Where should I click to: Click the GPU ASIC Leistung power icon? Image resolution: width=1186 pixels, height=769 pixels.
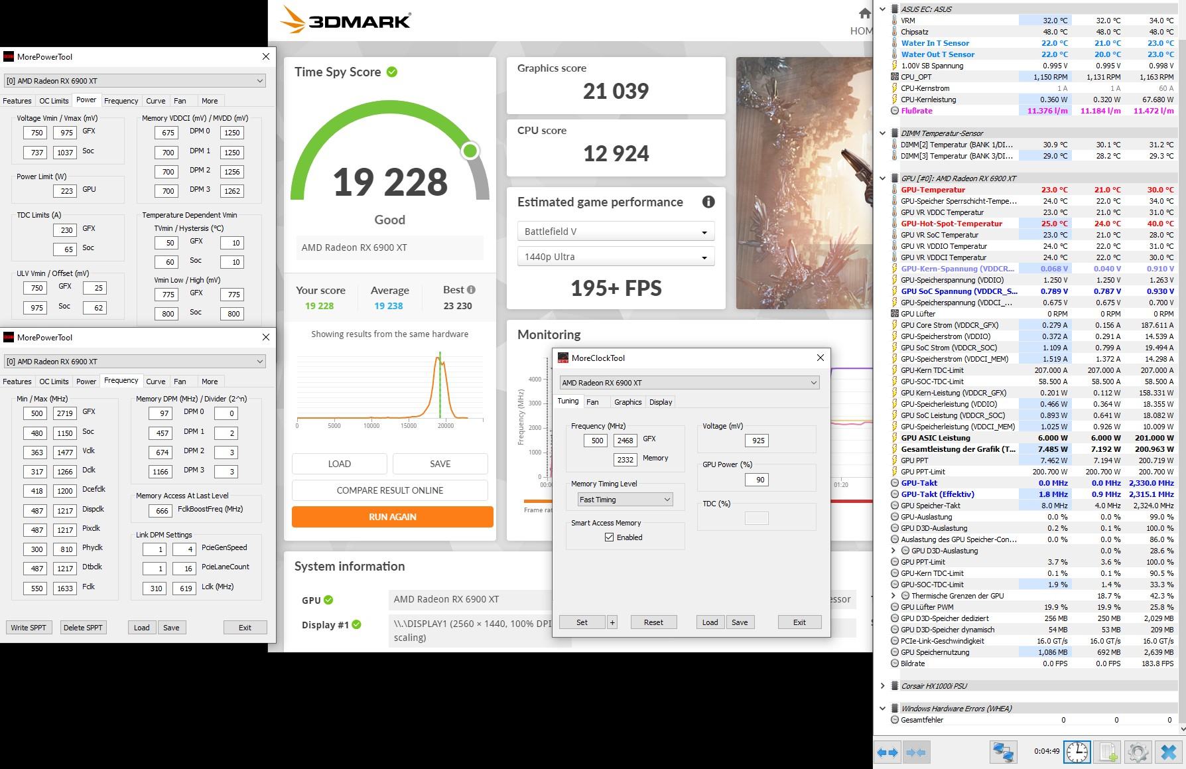pyautogui.click(x=894, y=438)
